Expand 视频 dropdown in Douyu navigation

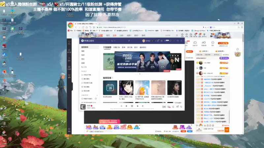tap(129, 36)
